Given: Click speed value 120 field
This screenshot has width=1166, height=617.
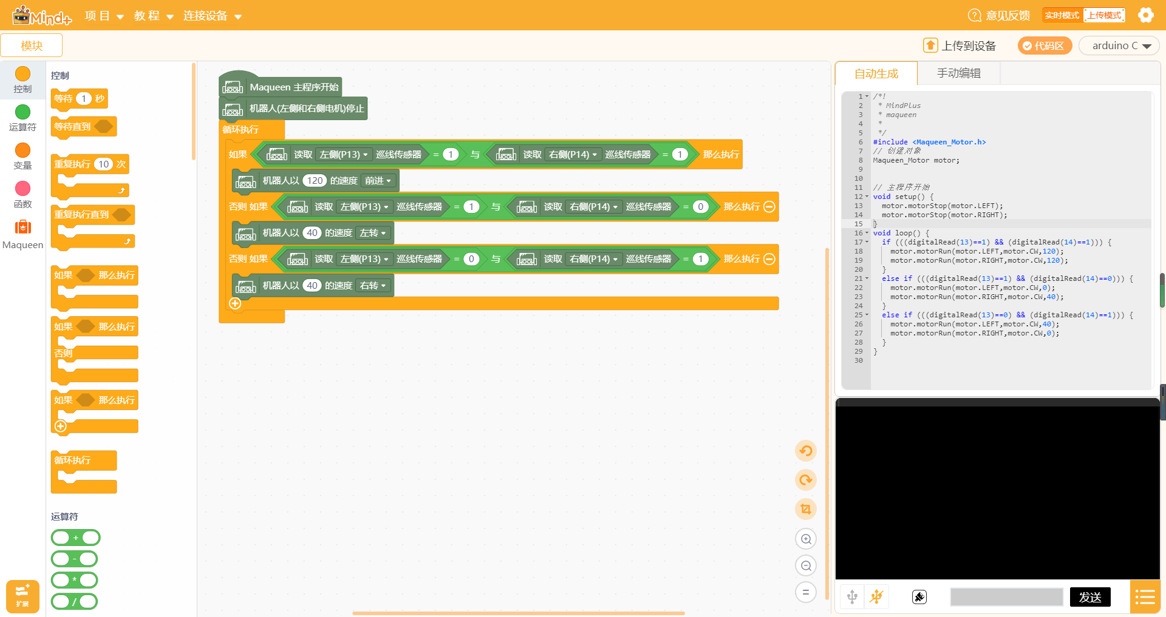Looking at the screenshot, I should pos(315,181).
